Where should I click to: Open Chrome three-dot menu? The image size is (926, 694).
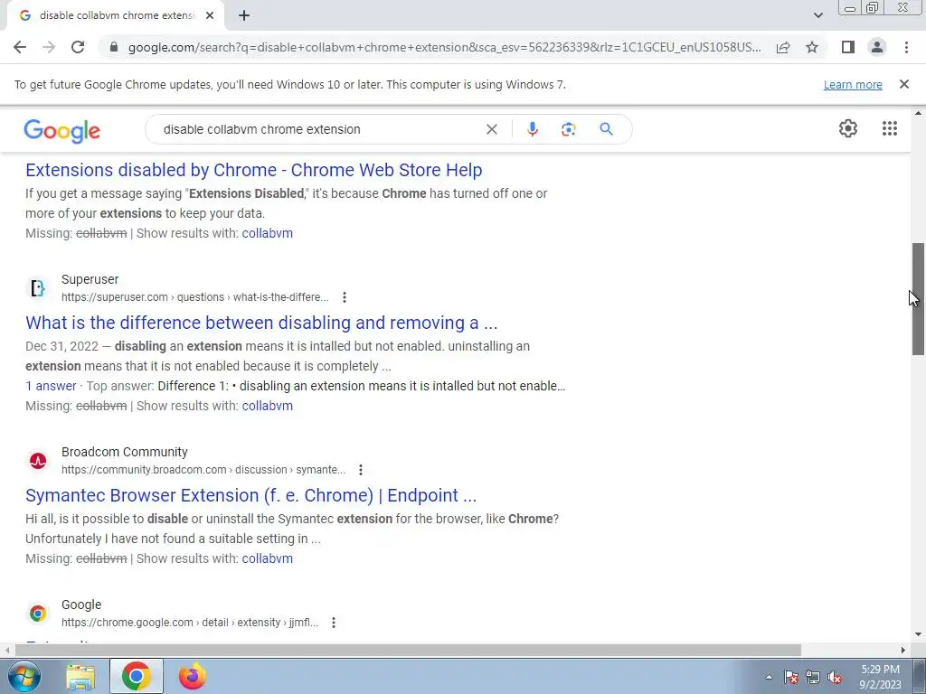pos(906,47)
